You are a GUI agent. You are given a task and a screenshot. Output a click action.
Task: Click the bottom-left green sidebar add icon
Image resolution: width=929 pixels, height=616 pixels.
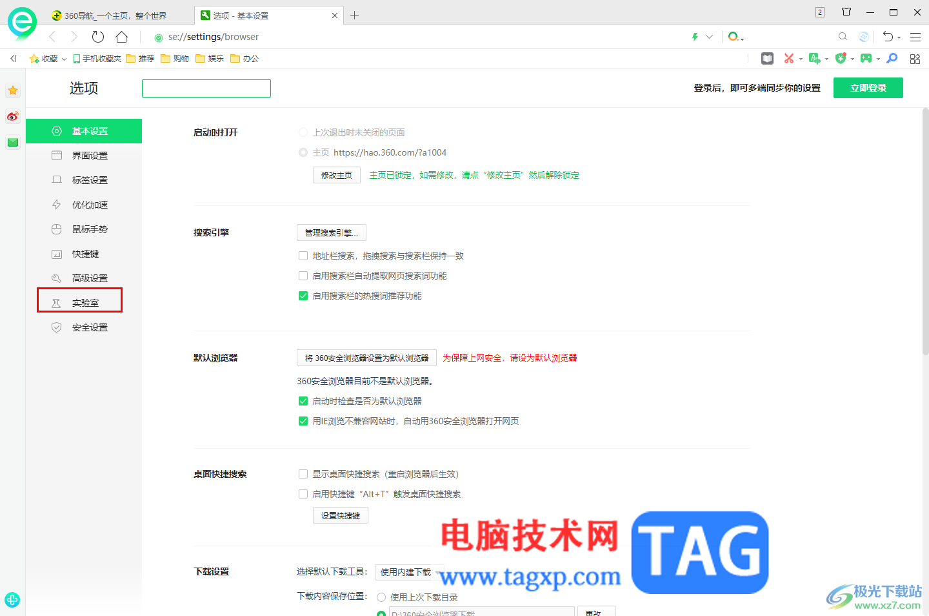pyautogui.click(x=12, y=600)
